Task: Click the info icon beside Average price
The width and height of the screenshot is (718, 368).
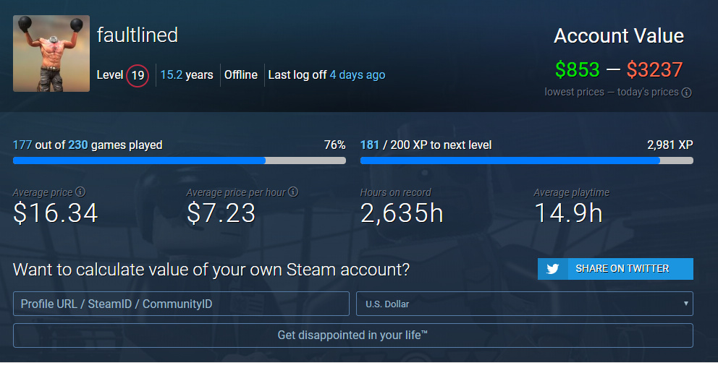Action: click(x=80, y=192)
